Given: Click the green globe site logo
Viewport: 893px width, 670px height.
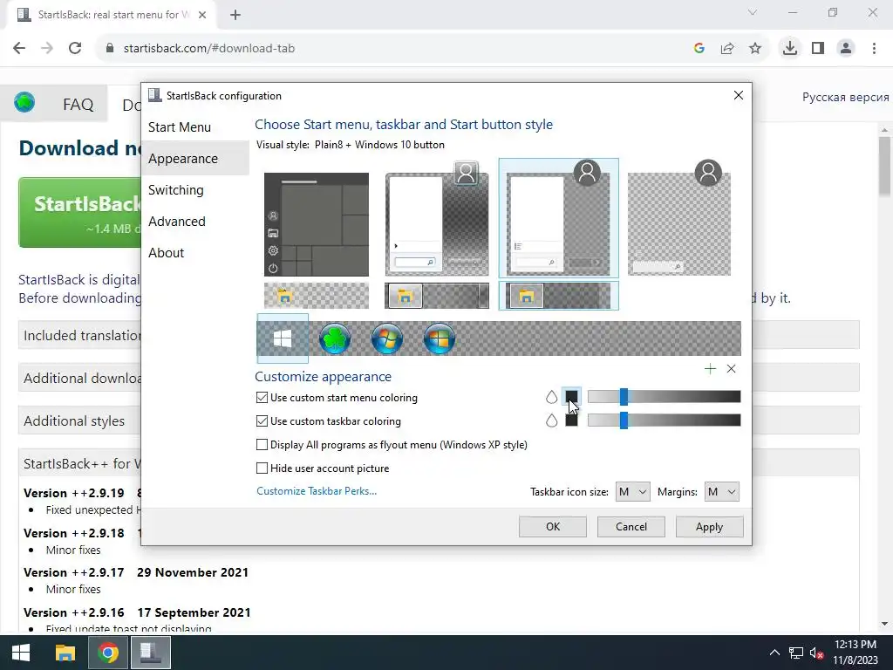Looking at the screenshot, I should click(24, 103).
